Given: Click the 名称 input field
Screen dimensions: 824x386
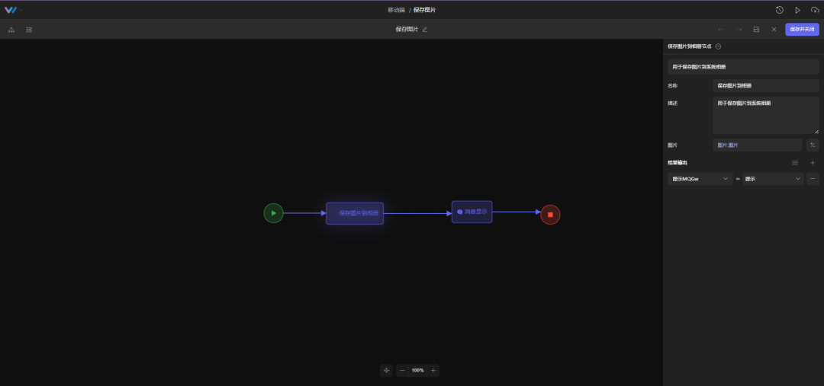Looking at the screenshot, I should tap(766, 85).
